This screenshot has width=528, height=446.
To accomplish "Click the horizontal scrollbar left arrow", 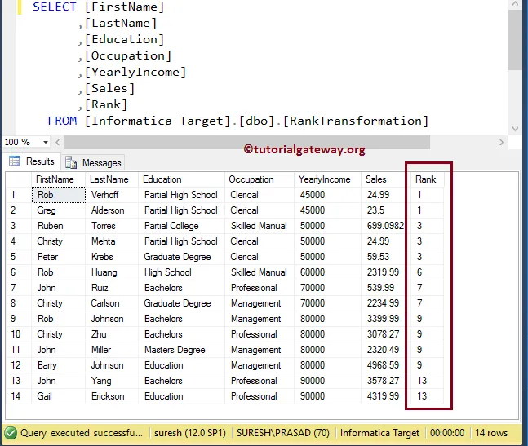I will [58, 142].
